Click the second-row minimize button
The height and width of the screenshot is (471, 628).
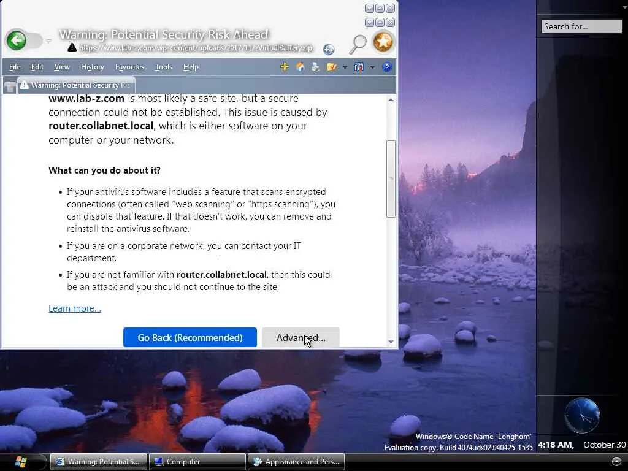[369, 22]
